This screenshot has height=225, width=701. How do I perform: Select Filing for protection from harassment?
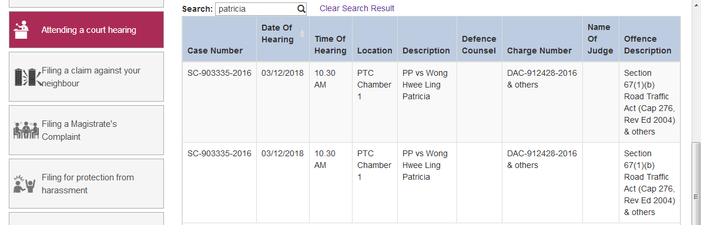(86, 183)
